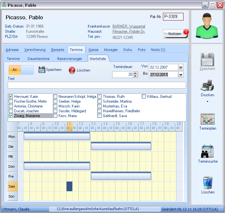Check Musterfrau, Eva checkbox
The width and height of the screenshot is (225, 213).
[x=99, y=106]
